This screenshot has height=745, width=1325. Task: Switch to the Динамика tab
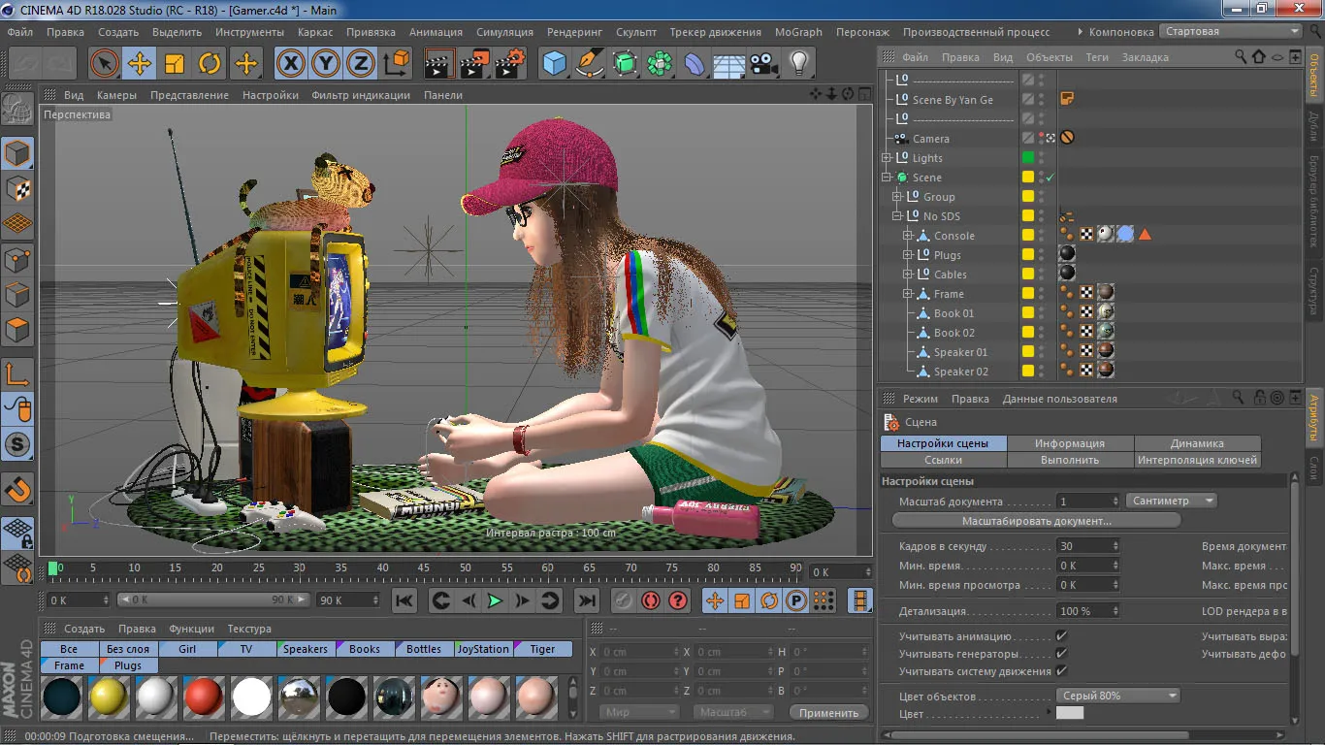(x=1197, y=443)
